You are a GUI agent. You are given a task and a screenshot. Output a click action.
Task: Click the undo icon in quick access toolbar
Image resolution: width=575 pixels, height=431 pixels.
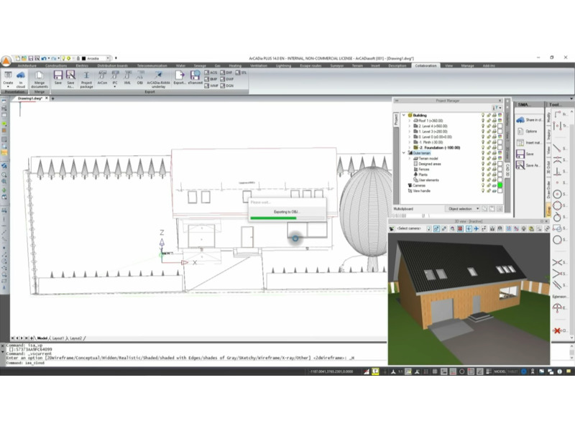[x=44, y=58]
